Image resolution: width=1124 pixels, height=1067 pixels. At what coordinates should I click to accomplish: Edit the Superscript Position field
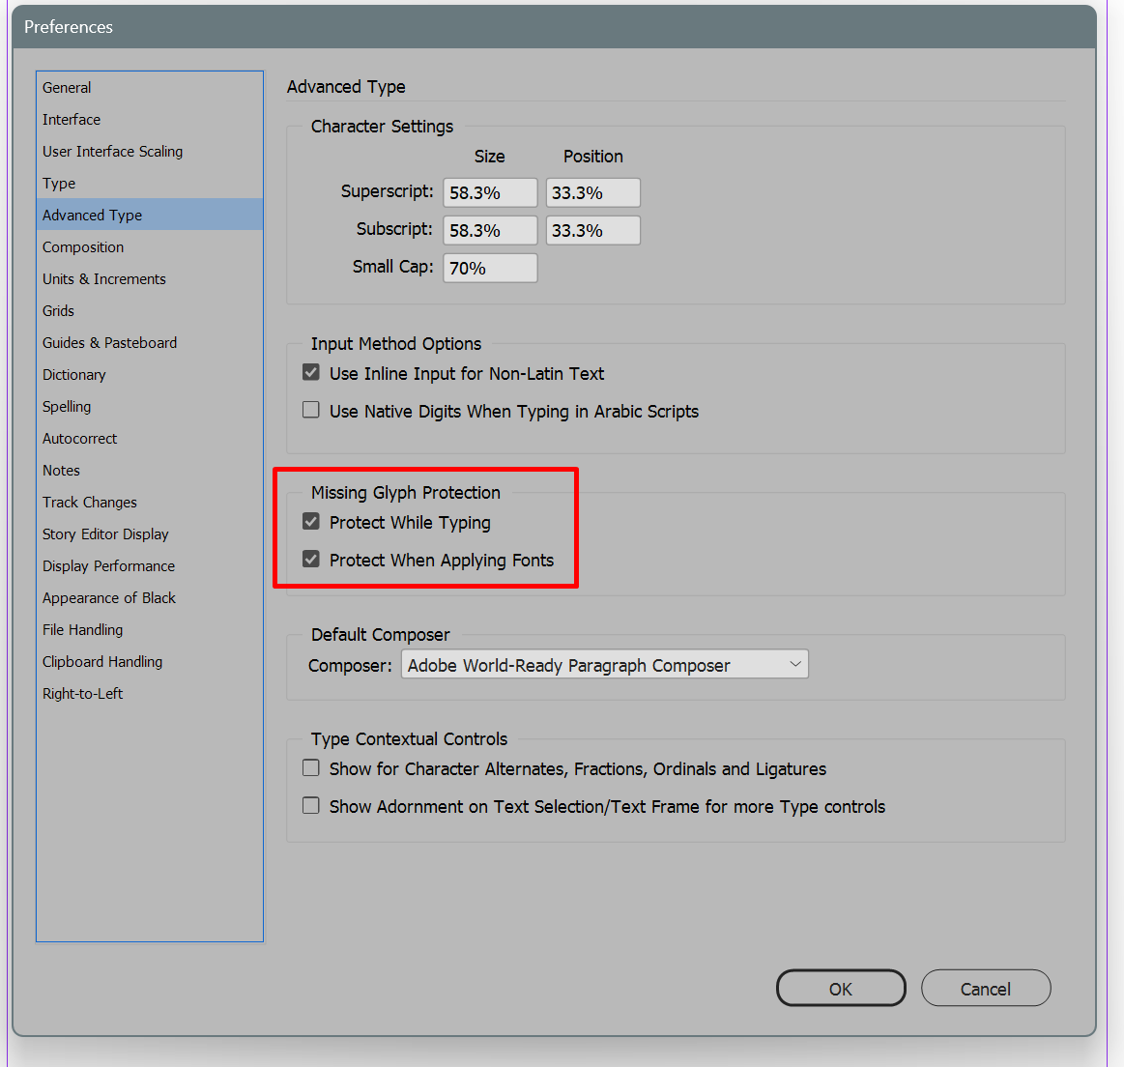coord(593,193)
